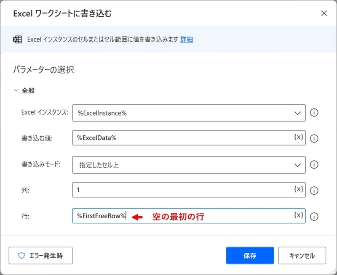The width and height of the screenshot is (337, 275).
Task: Select the 行 input field
Action: [x=168, y=216]
